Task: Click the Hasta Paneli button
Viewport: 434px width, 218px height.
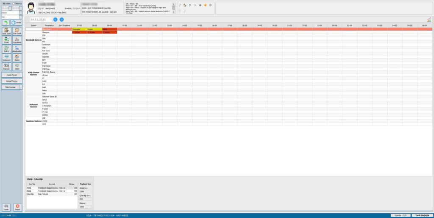Action: 12,75
